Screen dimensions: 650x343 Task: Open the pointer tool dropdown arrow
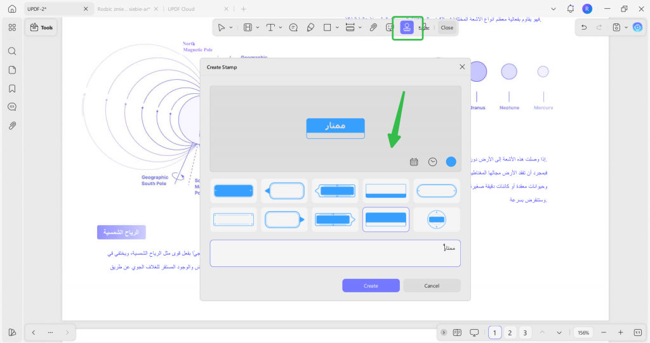pyautogui.click(x=231, y=28)
